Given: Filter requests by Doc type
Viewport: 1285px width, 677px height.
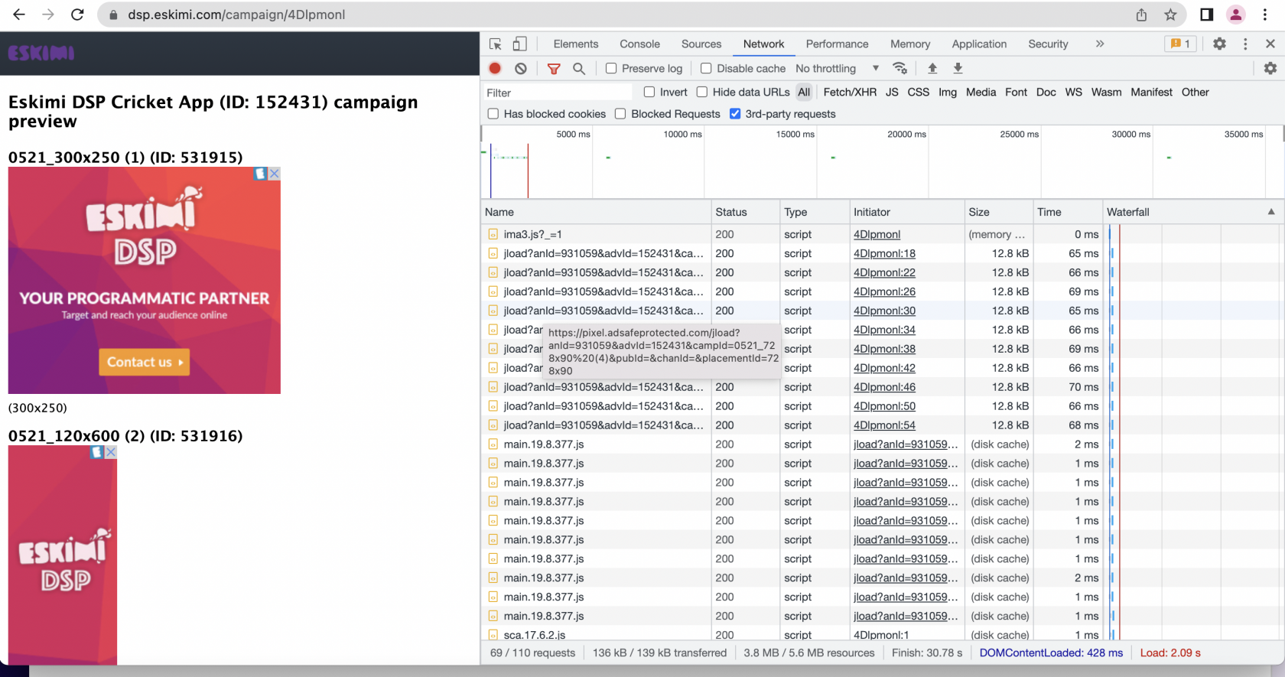Looking at the screenshot, I should tap(1046, 92).
